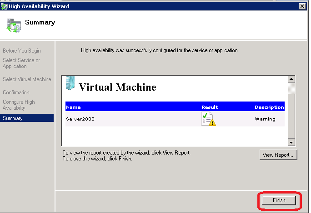Select the Select Virtual Machine step
This screenshot has height=213, width=311.
tap(27, 79)
